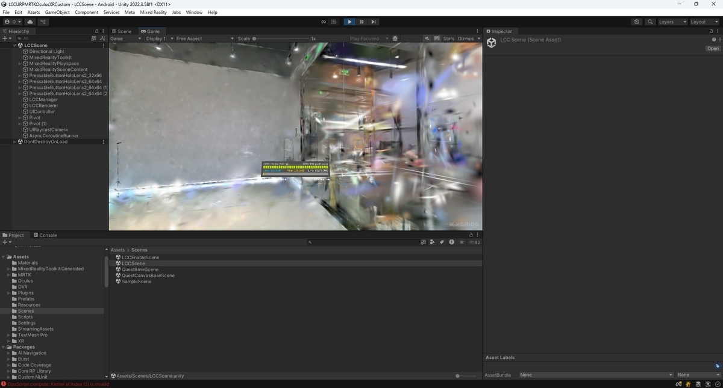The width and height of the screenshot is (723, 388).
Task: Select LCCRenderer object in Hierarchy
Action: pyautogui.click(x=44, y=105)
